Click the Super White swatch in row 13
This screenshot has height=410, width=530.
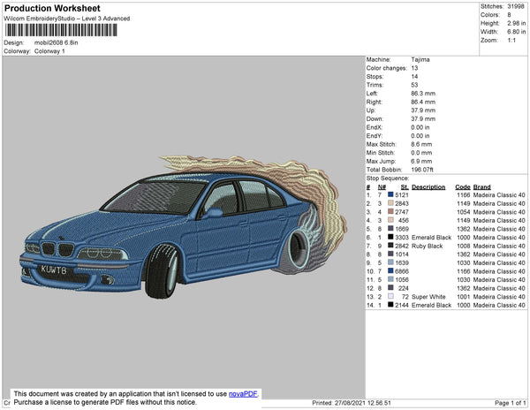point(392,295)
